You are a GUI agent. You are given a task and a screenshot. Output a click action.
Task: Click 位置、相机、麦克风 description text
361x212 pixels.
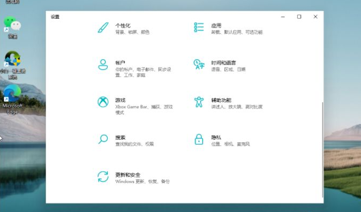(x=230, y=144)
